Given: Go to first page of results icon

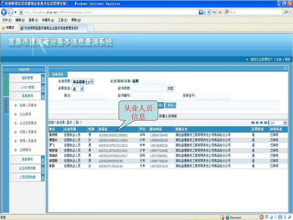Looking at the screenshot, I should pos(253,123).
